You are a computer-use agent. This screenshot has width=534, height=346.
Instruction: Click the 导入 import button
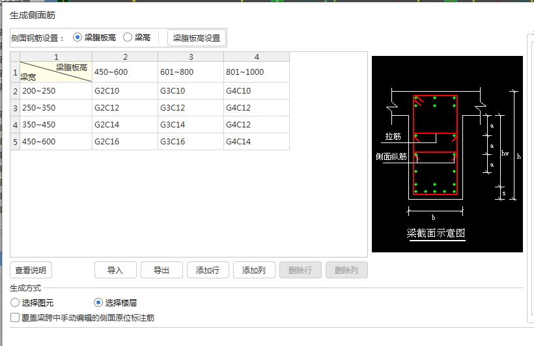coord(115,270)
